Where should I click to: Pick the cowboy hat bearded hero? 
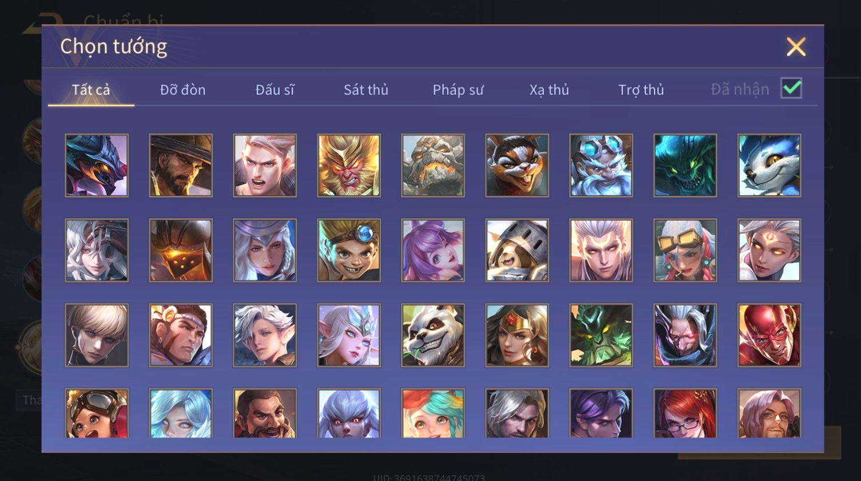click(x=181, y=165)
